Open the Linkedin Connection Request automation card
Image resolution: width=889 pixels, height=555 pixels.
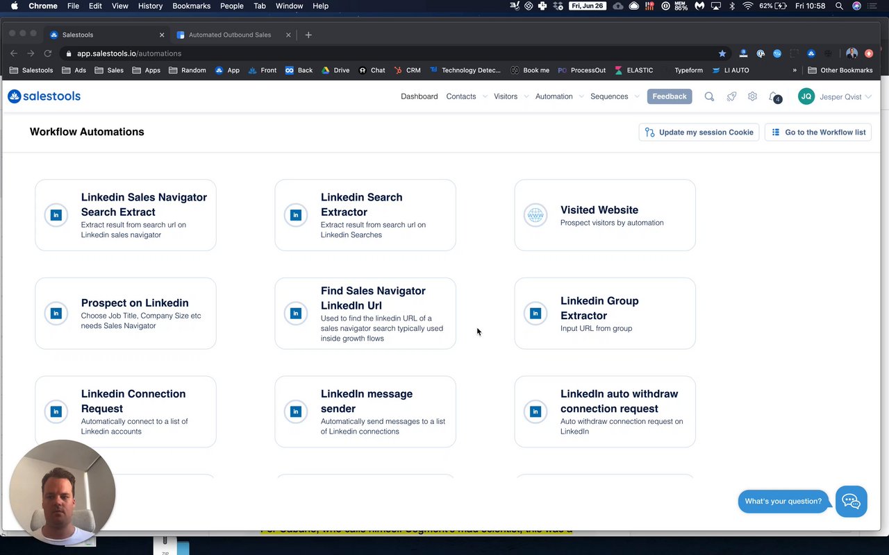126,412
